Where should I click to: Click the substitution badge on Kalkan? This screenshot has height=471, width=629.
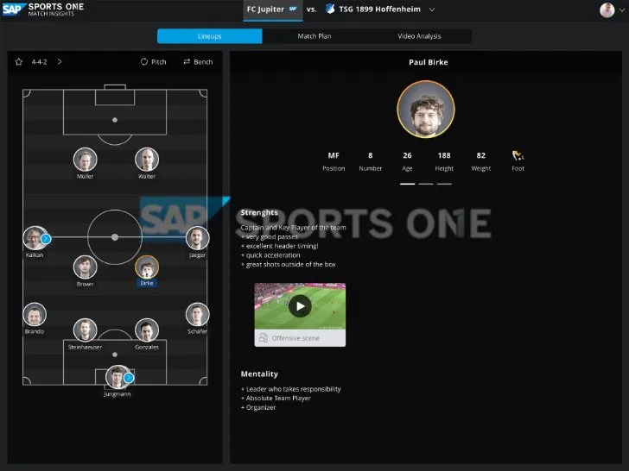tap(46, 238)
